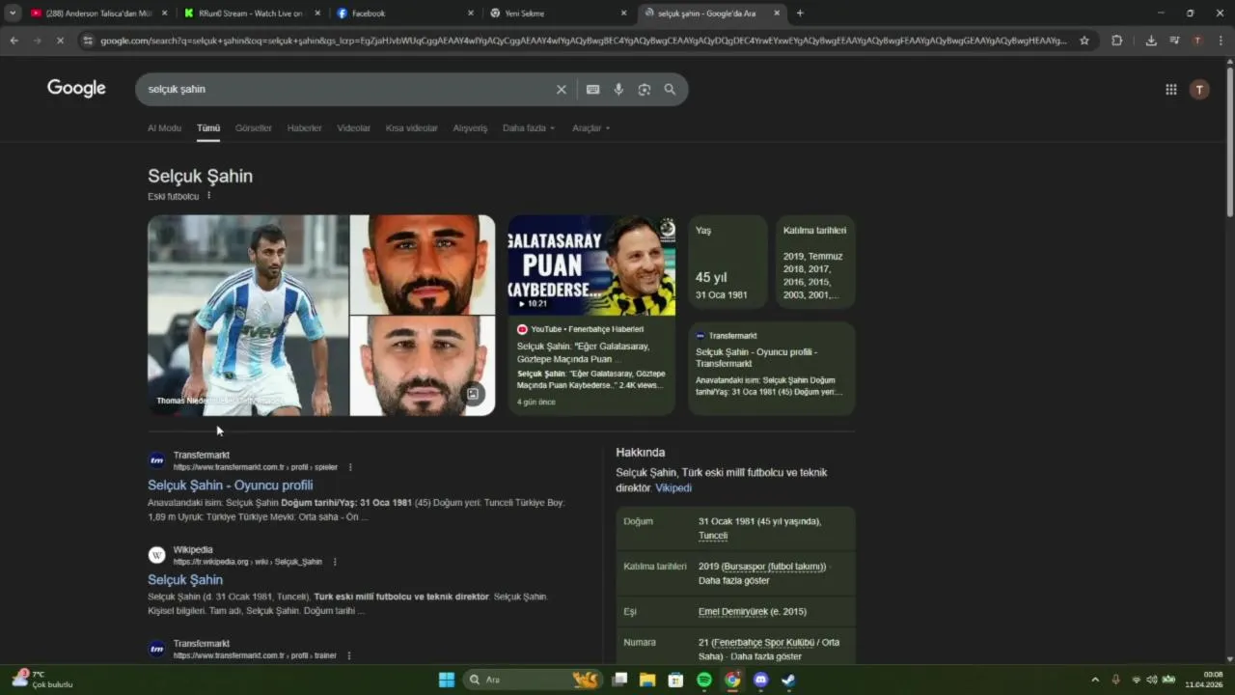This screenshot has height=695, width=1235.
Task: Open more options beside Eski futbolcu
Action: pos(208,196)
